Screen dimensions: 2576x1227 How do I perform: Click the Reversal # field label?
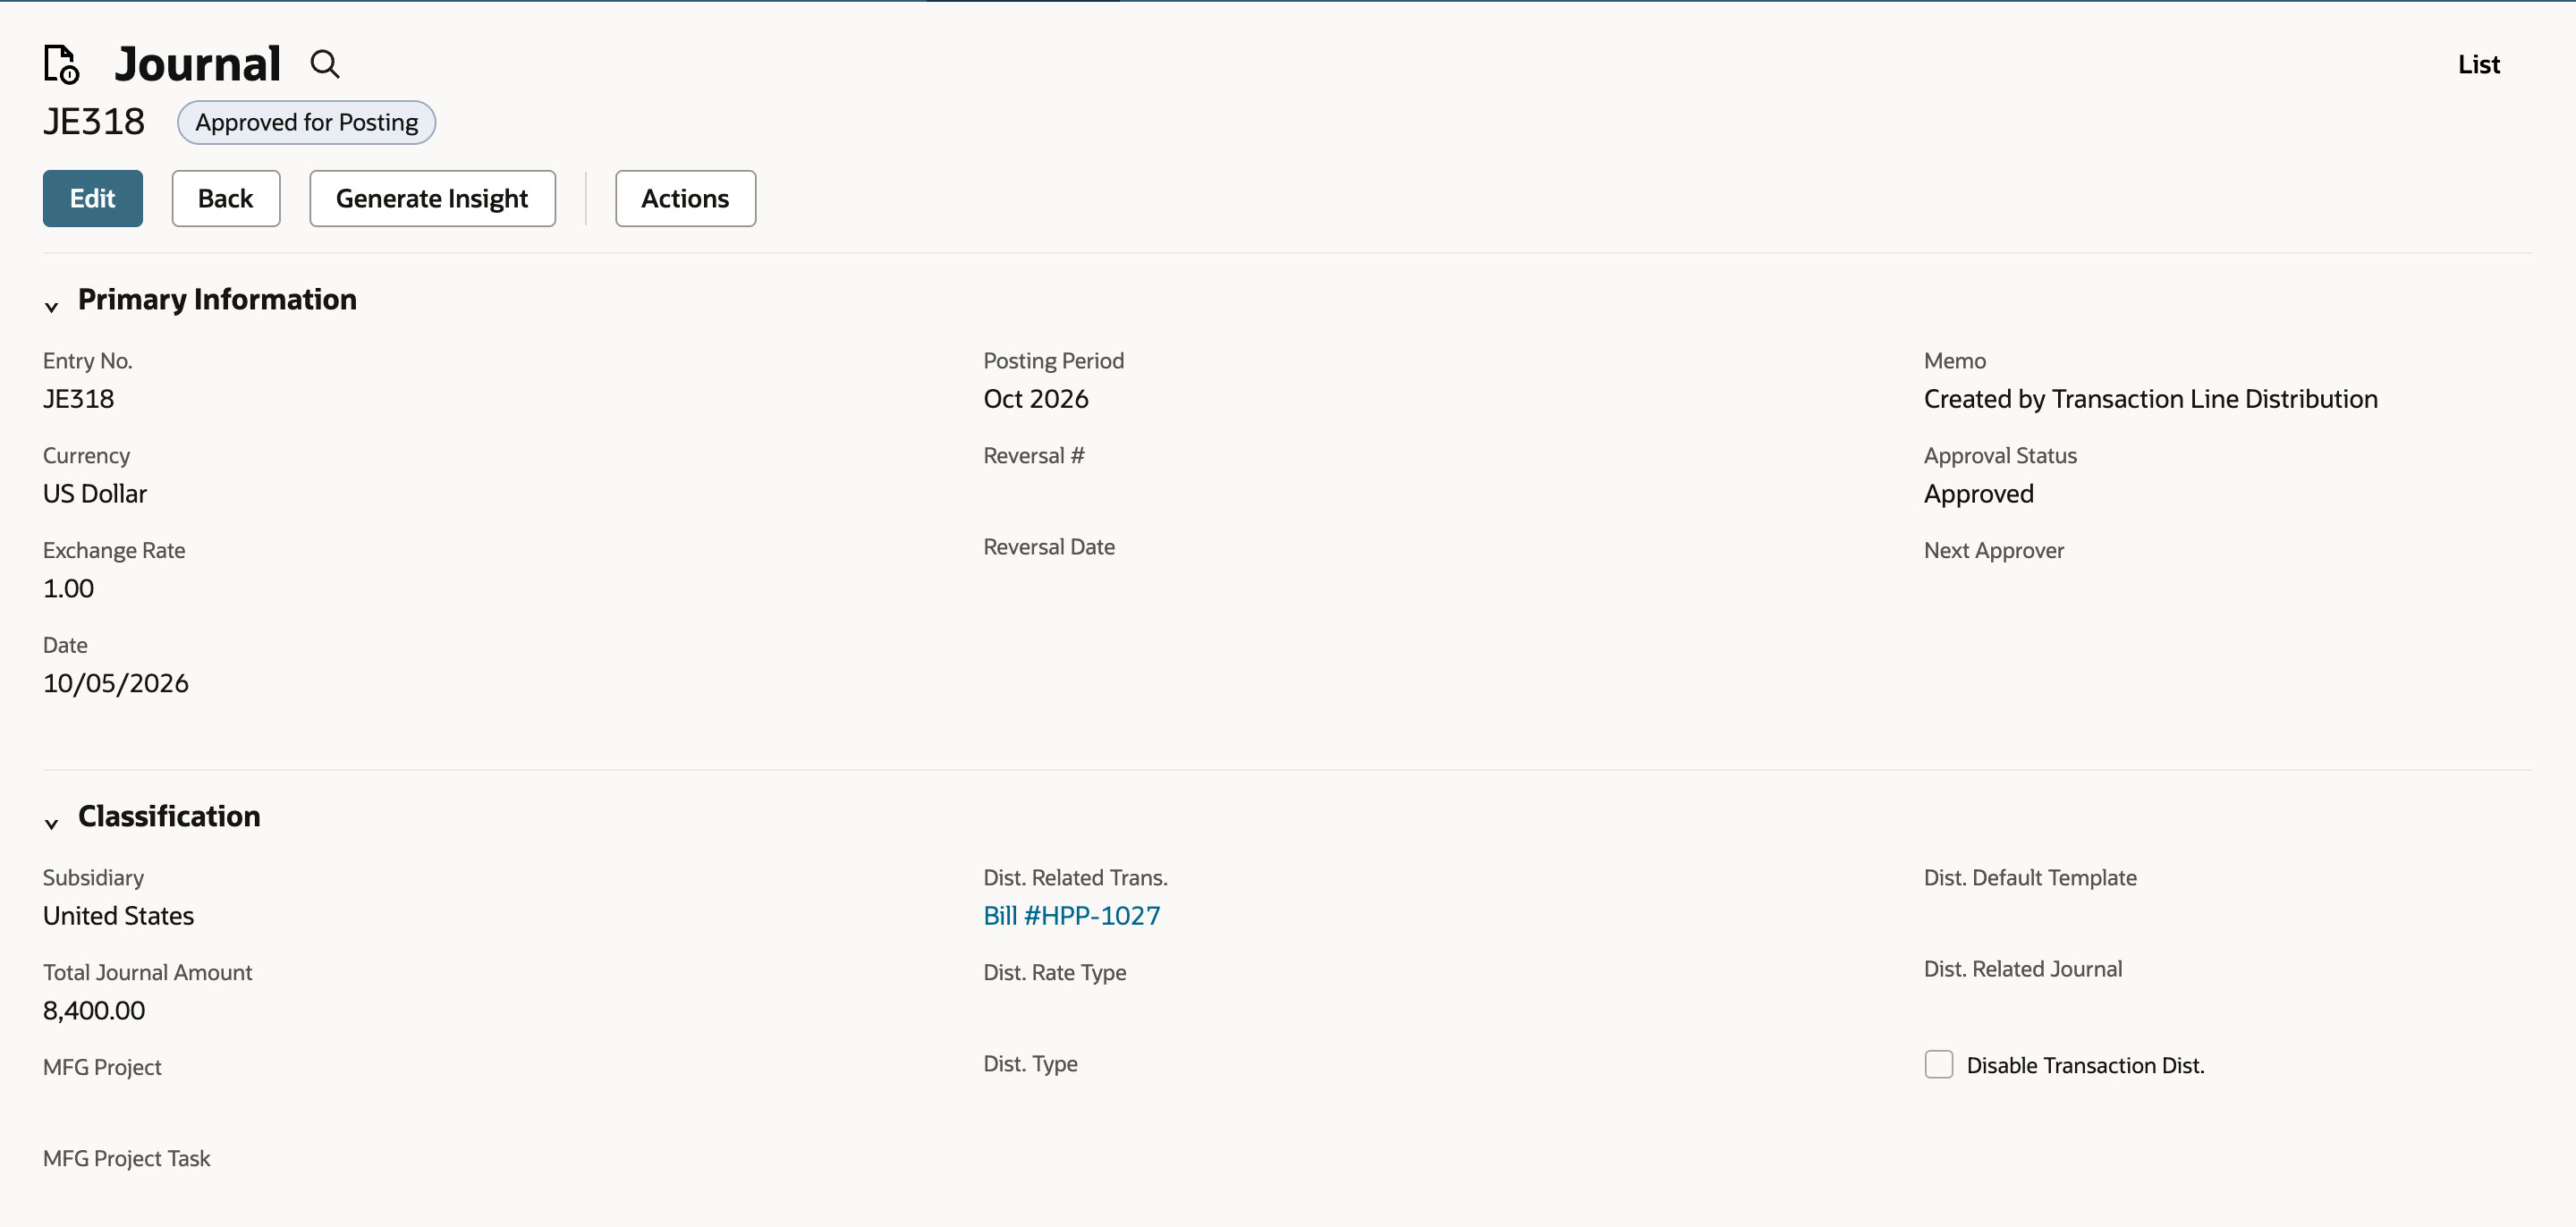pos(1033,455)
